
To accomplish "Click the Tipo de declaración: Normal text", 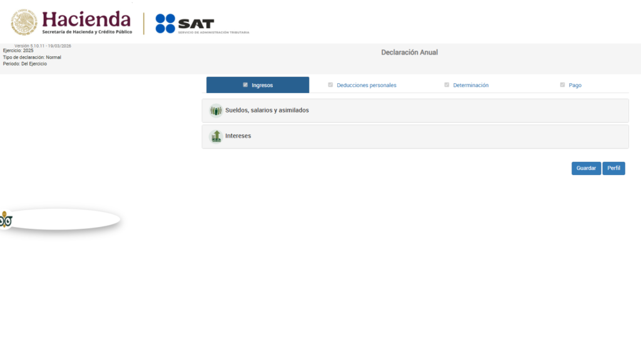I will (x=32, y=57).
